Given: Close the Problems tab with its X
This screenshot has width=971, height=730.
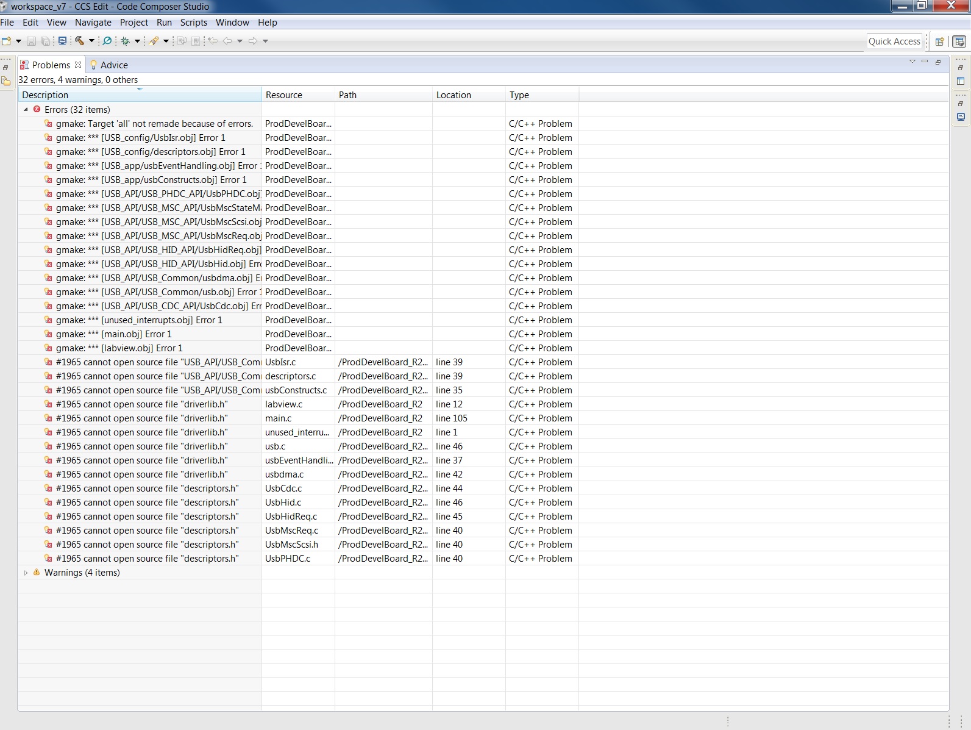Looking at the screenshot, I should tap(78, 65).
